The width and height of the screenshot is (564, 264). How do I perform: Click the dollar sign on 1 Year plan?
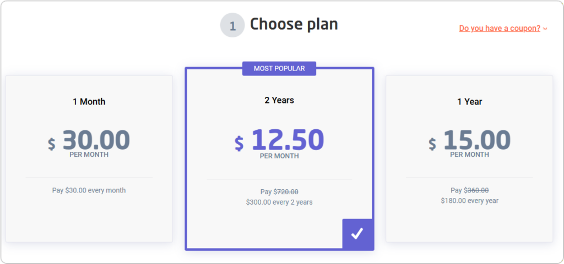tap(432, 144)
